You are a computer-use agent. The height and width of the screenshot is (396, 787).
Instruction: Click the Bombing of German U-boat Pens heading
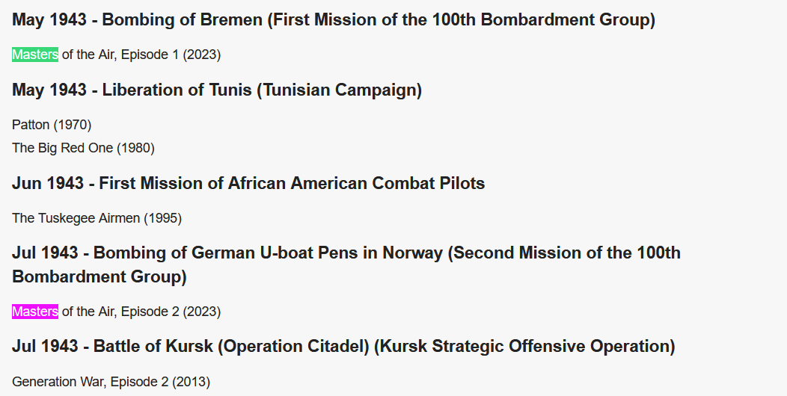tap(346, 264)
